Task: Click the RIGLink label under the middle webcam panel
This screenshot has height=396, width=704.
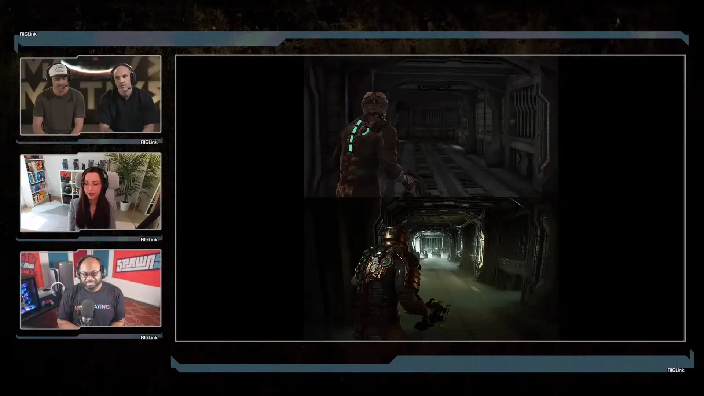Action: [x=149, y=239]
